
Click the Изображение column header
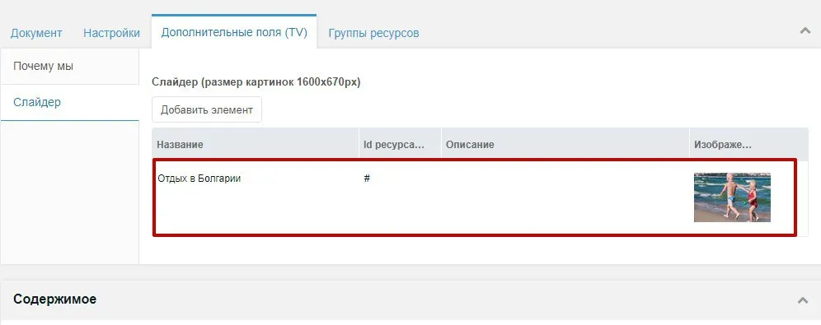(x=748, y=145)
